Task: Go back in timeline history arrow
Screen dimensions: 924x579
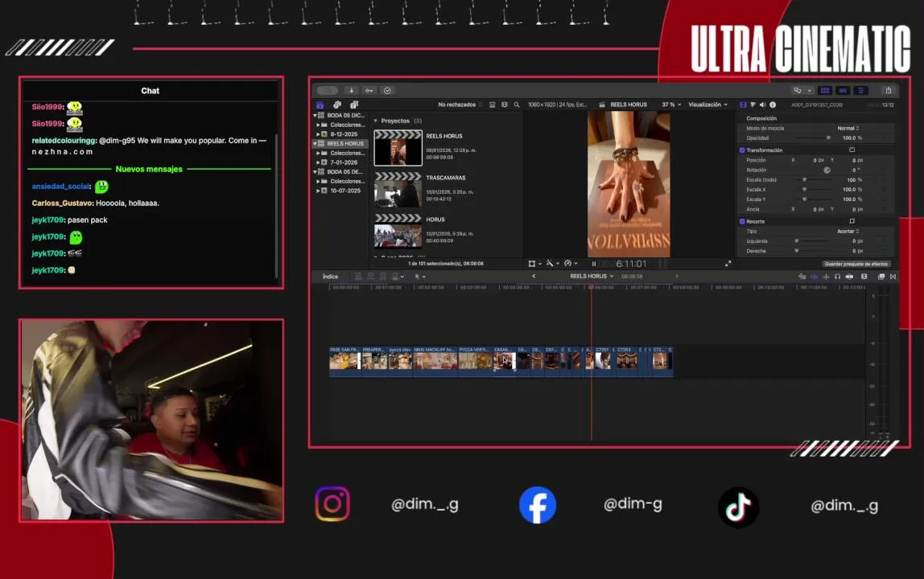Action: [x=534, y=277]
